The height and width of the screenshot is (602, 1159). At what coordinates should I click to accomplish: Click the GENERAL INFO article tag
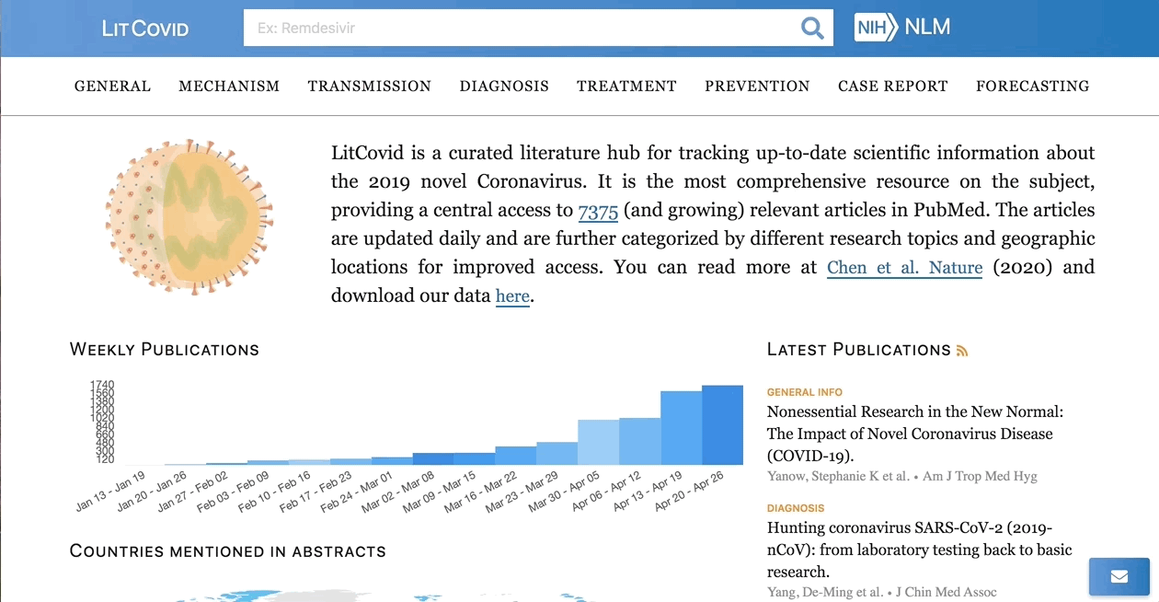coord(805,392)
